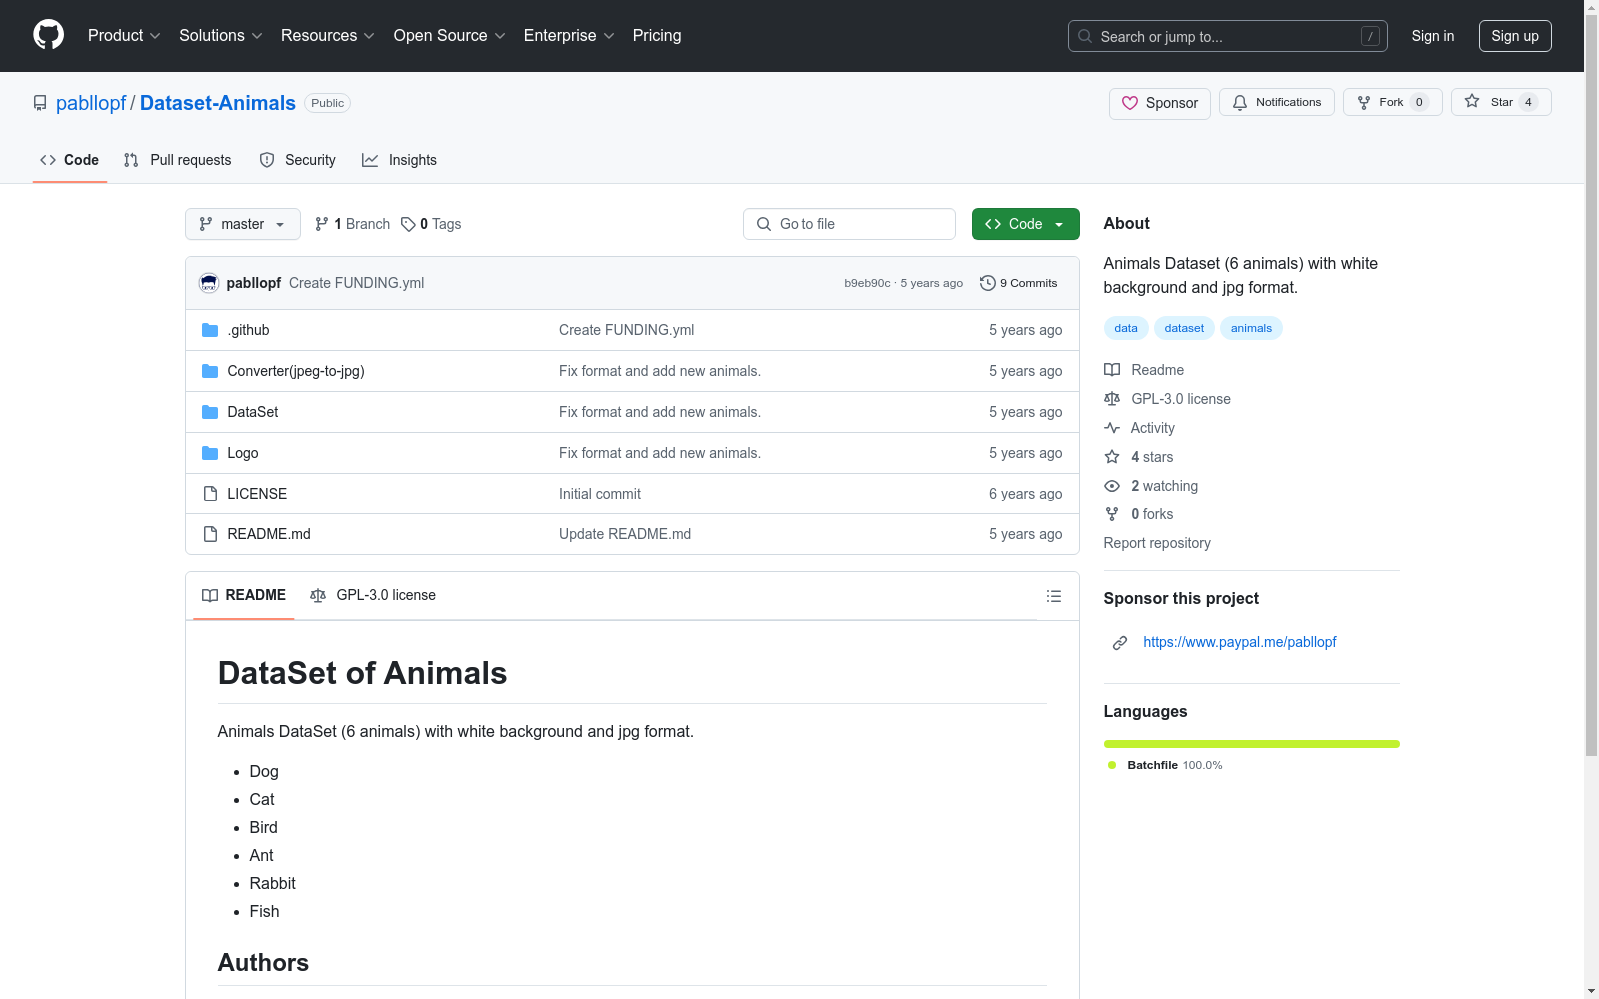
Task: Open the Dataset-Animals repository link
Action: click(x=218, y=103)
